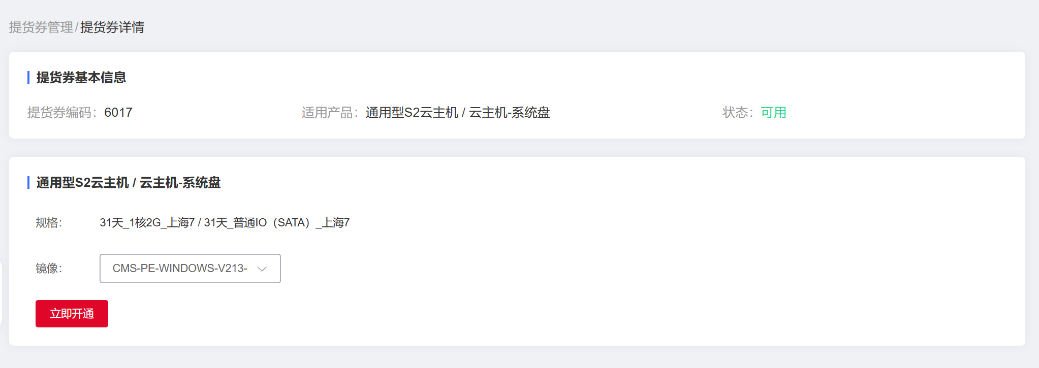Click the red 立即开通 button

[72, 314]
